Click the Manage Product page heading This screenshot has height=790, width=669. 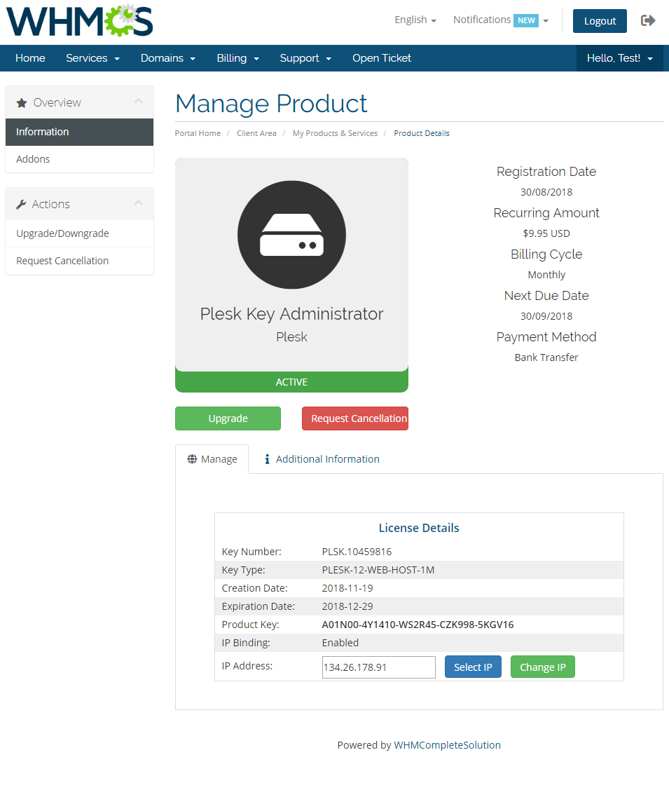coord(271,104)
